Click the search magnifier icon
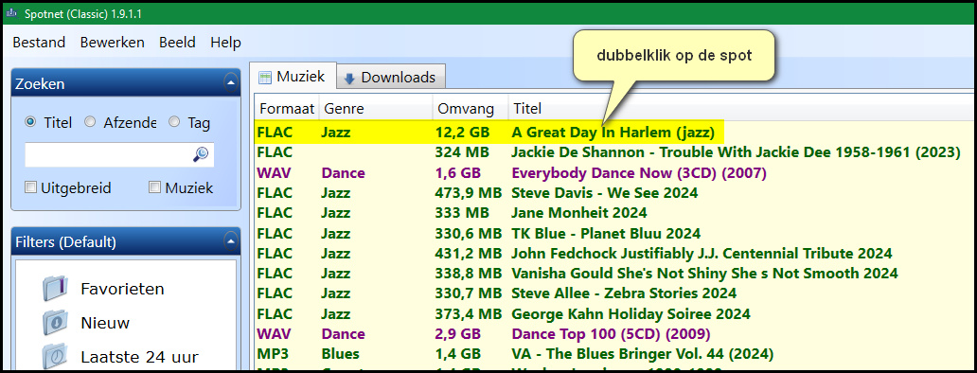This screenshot has height=373, width=977. 201,154
